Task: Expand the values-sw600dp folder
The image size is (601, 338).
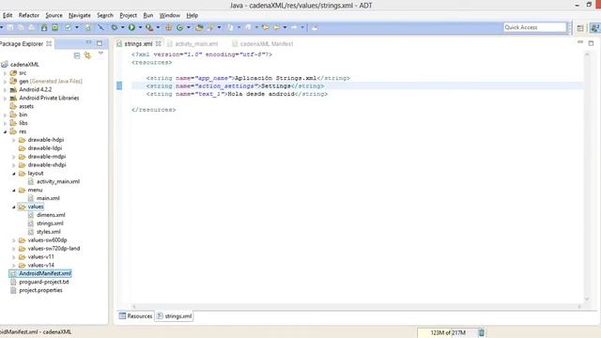Action: [x=14, y=240]
